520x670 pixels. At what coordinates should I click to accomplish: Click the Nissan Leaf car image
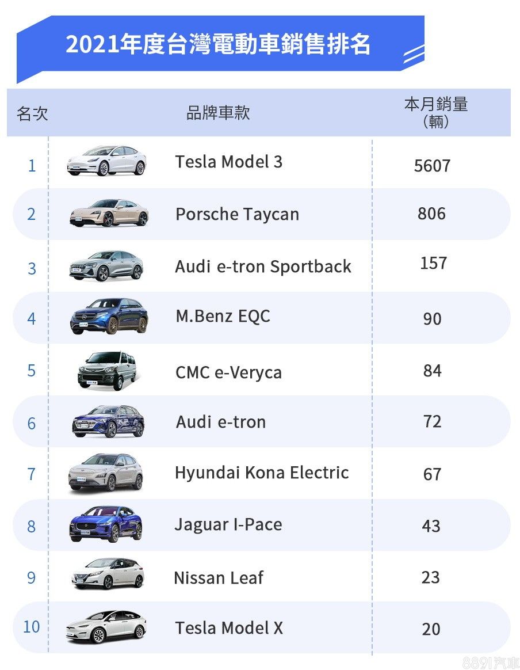point(108,573)
